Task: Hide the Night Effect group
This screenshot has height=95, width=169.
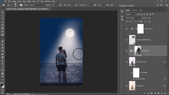Action: 127,51
